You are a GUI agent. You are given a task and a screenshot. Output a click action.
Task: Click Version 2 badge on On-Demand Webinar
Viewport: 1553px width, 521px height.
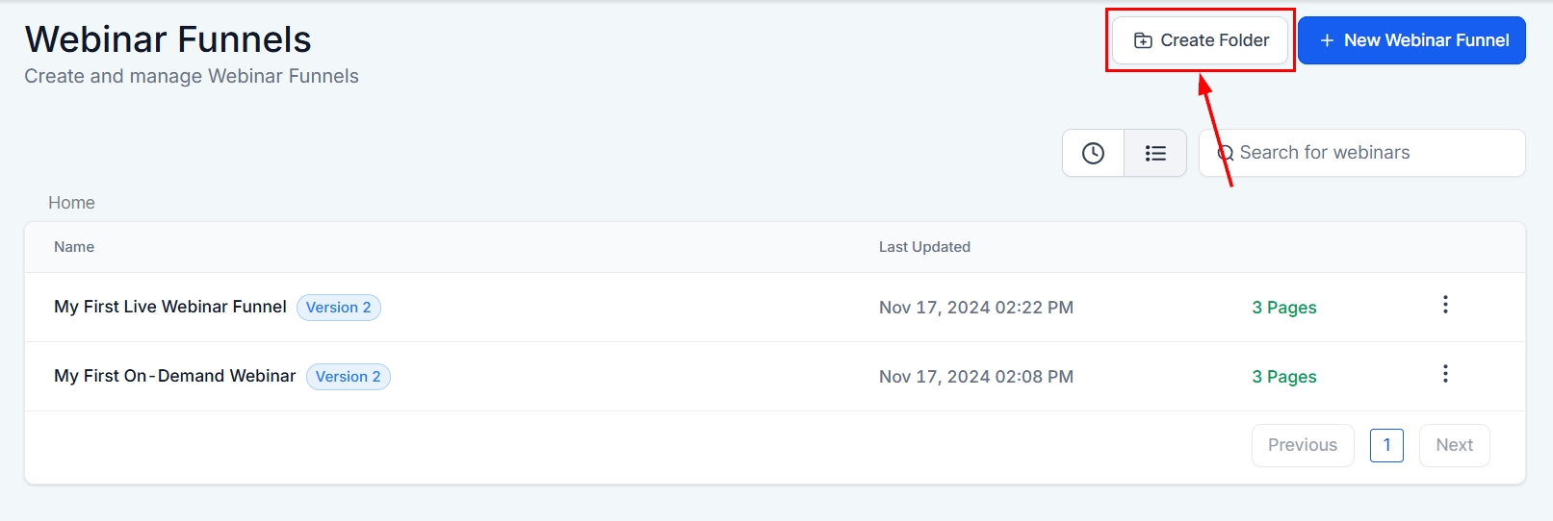[x=349, y=377]
